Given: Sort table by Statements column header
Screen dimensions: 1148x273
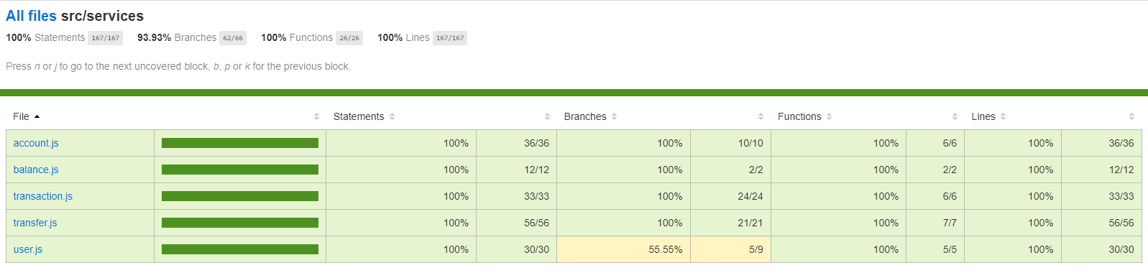Looking at the screenshot, I should point(359,116).
